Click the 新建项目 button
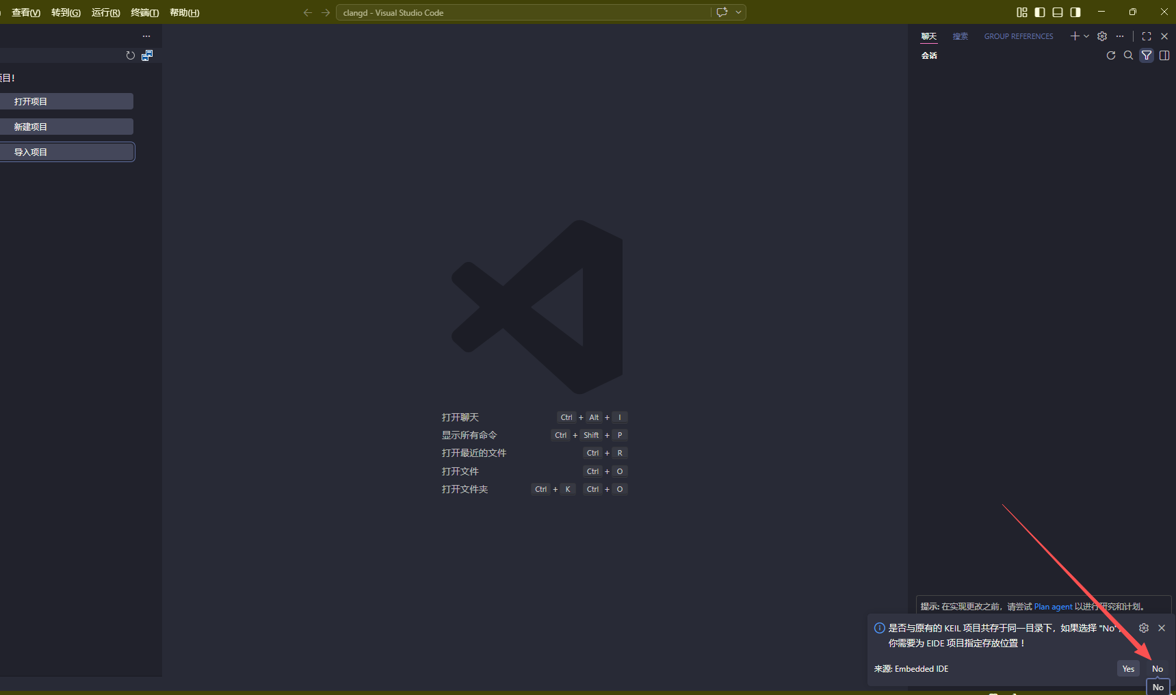This screenshot has width=1176, height=695. 66,127
